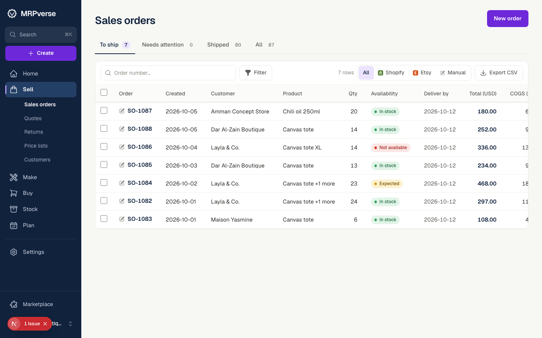Click the Order number search field
The height and width of the screenshot is (338, 542).
click(x=168, y=73)
